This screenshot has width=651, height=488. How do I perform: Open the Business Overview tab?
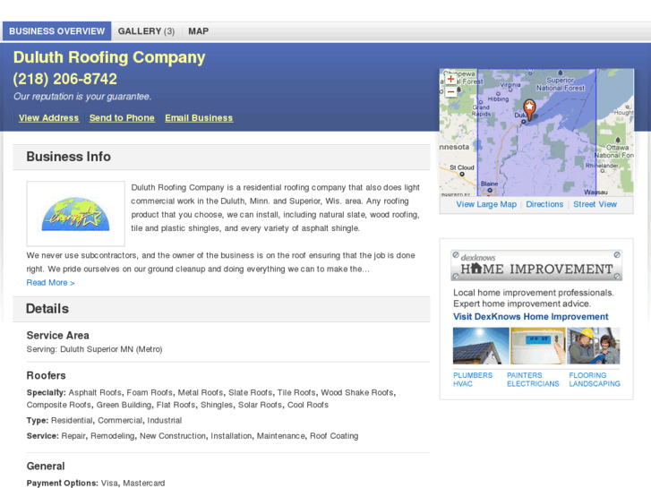[57, 31]
